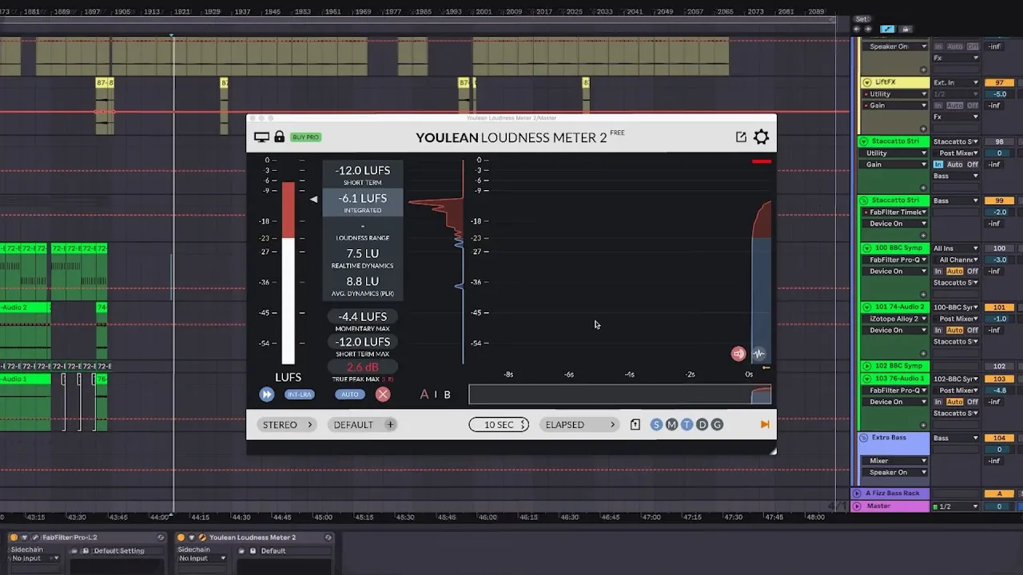Screen dimensions: 1023x575
Task: Toggle the padlock icon in Youlean header
Action: point(279,137)
